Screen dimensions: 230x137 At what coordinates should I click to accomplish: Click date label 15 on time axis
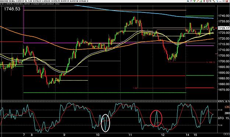[x=195, y=135]
